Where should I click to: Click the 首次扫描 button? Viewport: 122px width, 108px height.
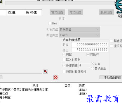click(x=57, y=12)
